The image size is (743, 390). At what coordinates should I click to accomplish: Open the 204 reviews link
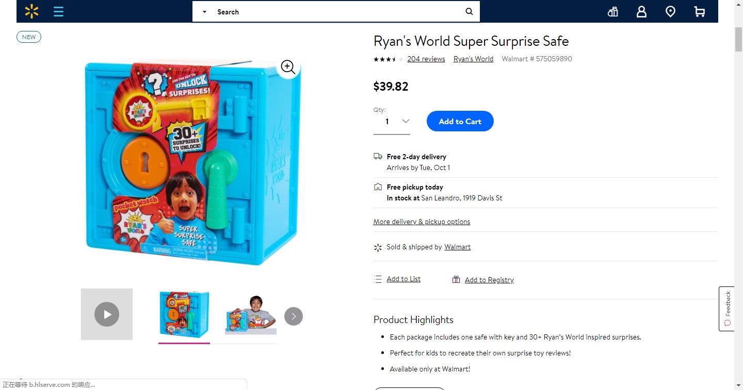pyautogui.click(x=426, y=59)
